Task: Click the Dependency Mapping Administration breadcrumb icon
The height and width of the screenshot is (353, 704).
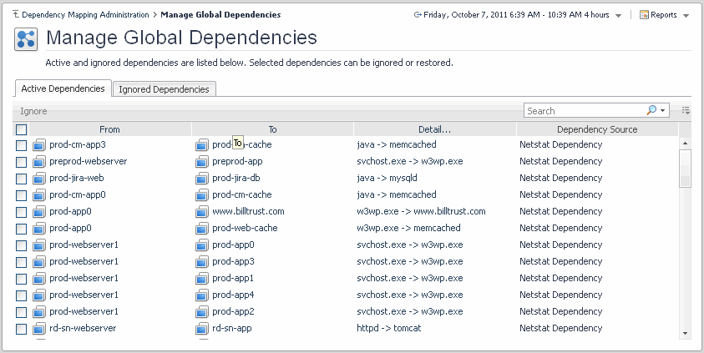Action: click(x=15, y=15)
